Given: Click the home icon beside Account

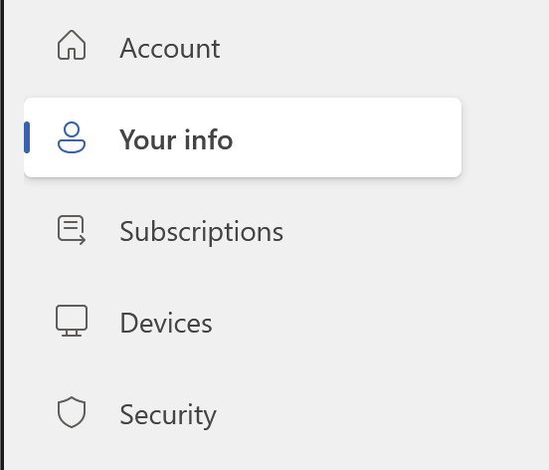Looking at the screenshot, I should point(72,45).
